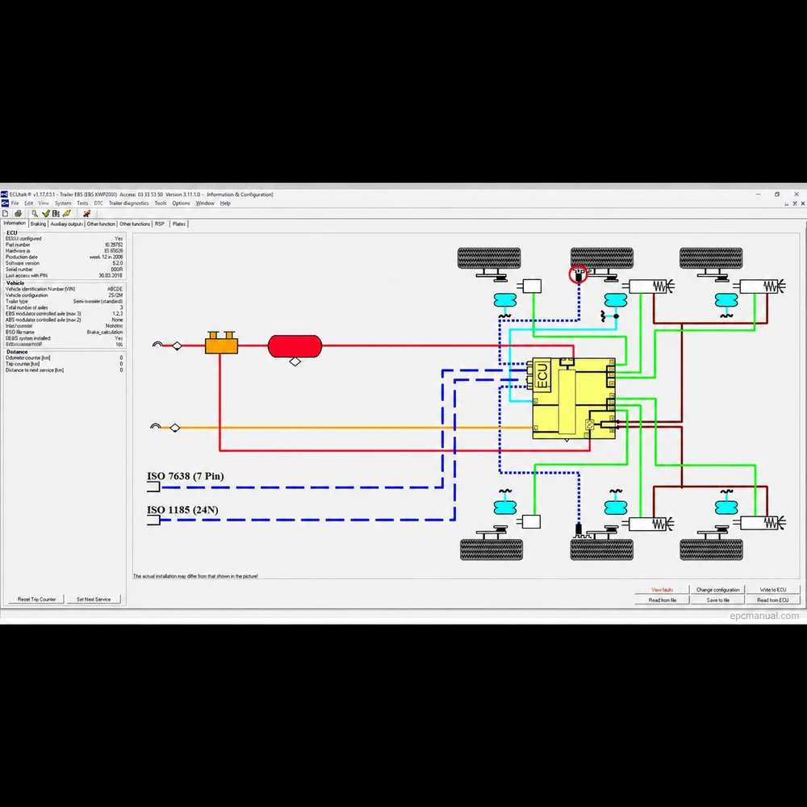Click the red-circled wheel speed sensor
This screenshot has height=807, width=807.
[x=579, y=275]
